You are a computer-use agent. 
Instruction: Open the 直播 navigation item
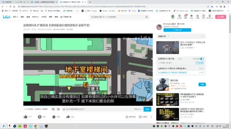(x=28, y=17)
